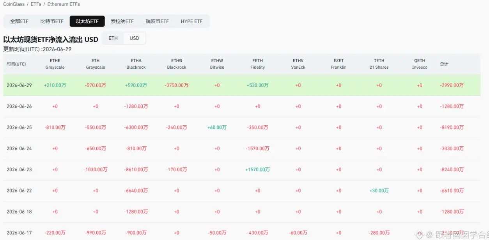Click the -220.00万 ETHE value
Viewport: 489px width, 240px height.
click(55, 233)
